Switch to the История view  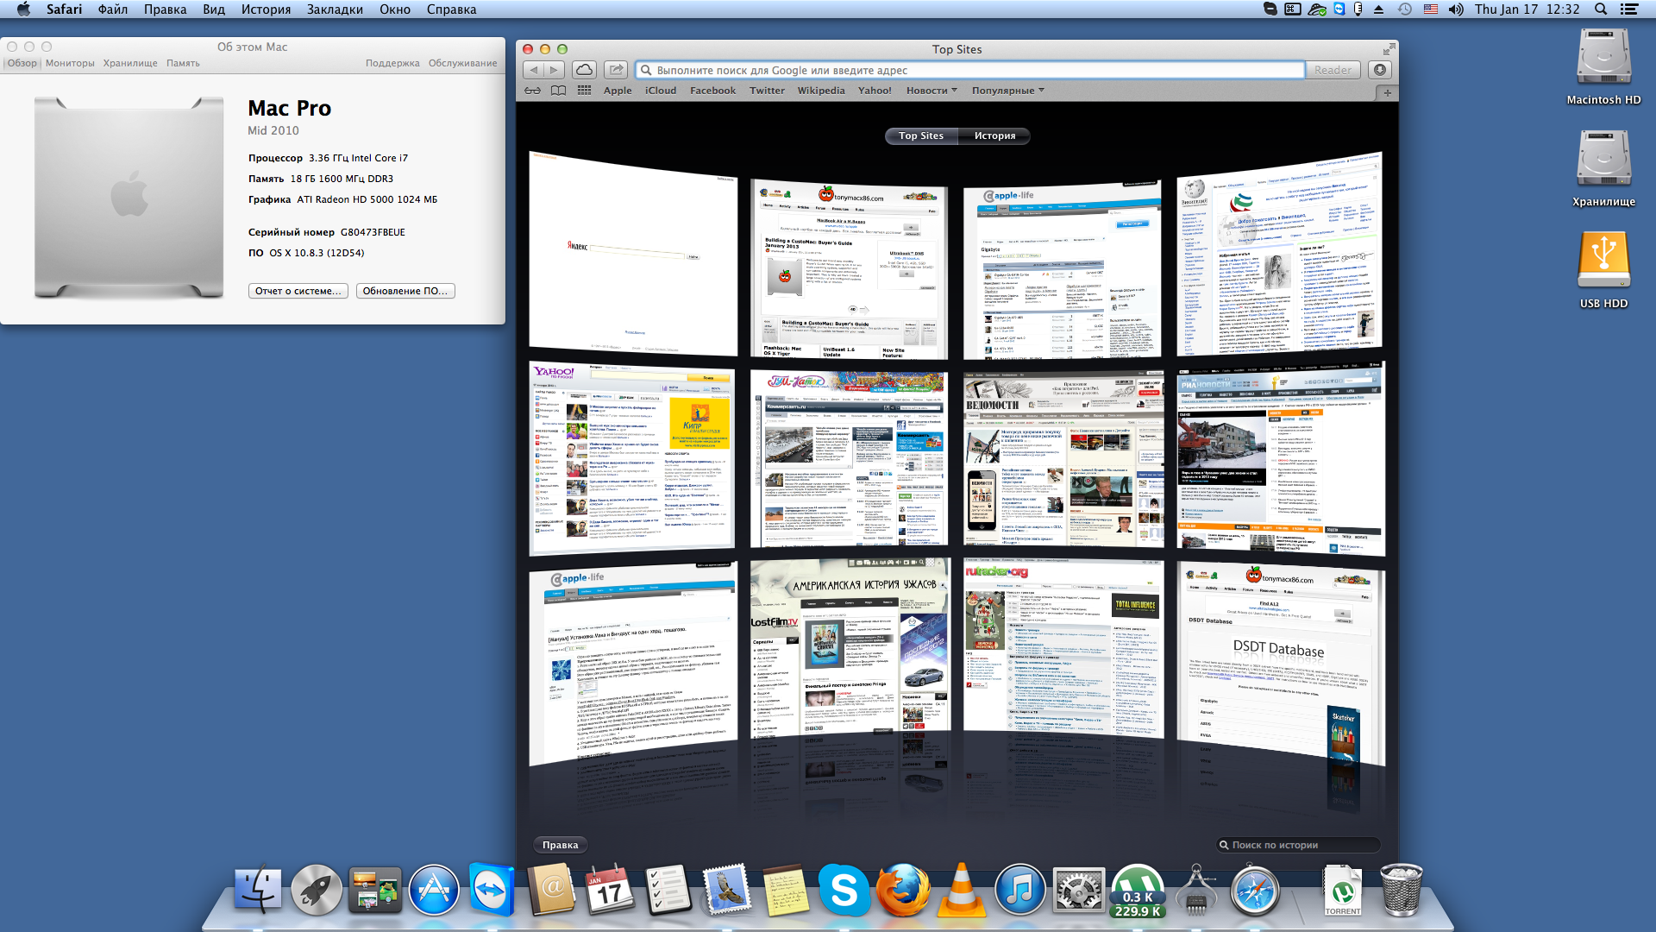(994, 135)
